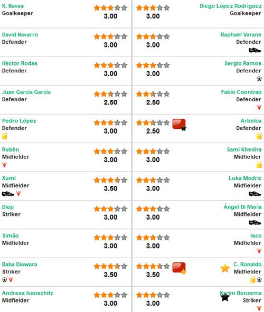This screenshot has width=264, height=312.
Task: Click the gold star beside C. Ronaldo
Action: 225,268
